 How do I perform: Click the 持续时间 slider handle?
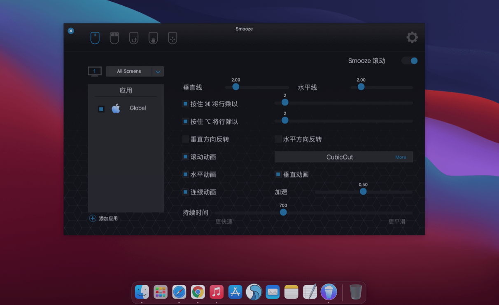[283, 212]
